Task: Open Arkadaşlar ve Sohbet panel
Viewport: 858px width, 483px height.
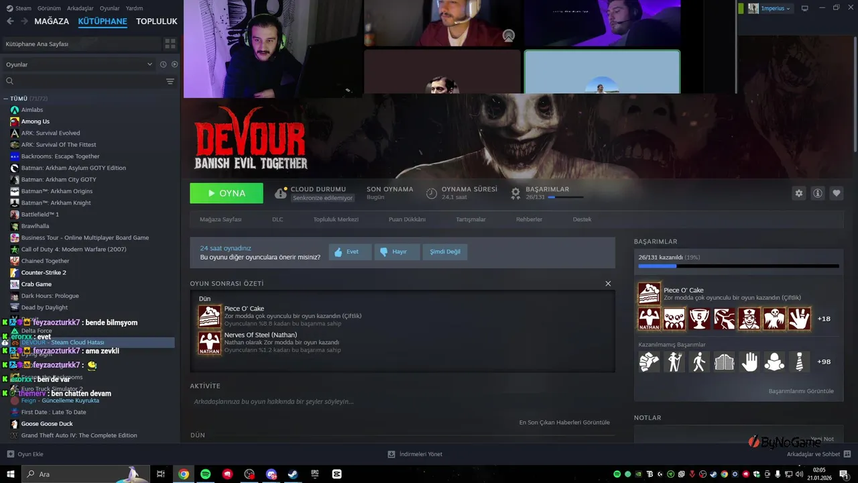Action: [818, 454]
